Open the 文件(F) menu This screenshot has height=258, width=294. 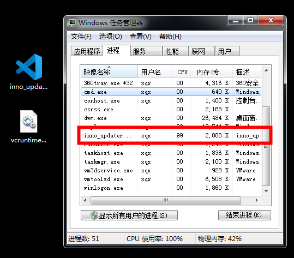[81, 37]
